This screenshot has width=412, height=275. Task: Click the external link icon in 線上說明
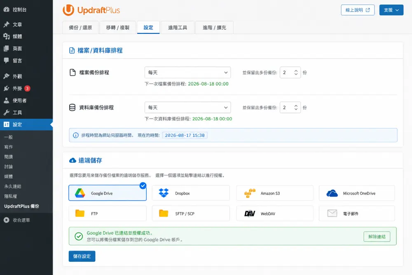coord(368,10)
